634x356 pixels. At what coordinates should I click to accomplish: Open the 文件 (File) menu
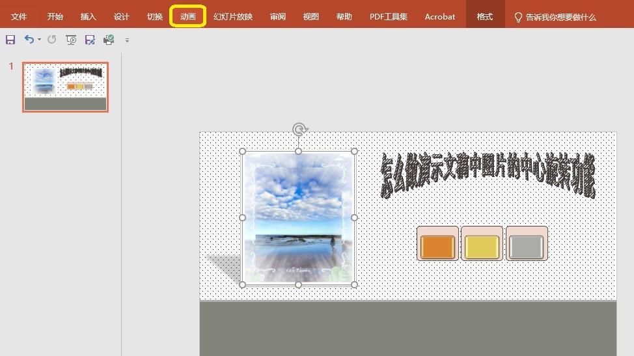coord(19,17)
